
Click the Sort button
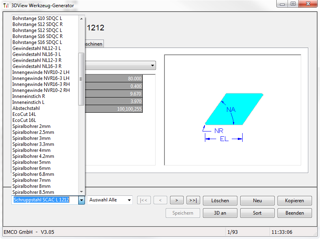pyautogui.click(x=257, y=213)
